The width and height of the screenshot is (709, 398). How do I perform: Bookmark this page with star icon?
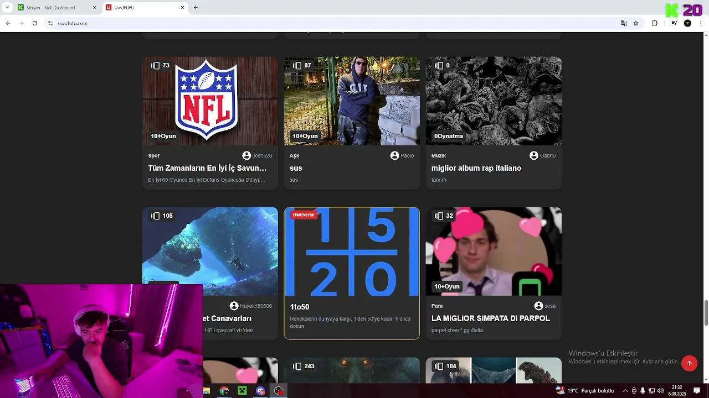click(x=636, y=23)
